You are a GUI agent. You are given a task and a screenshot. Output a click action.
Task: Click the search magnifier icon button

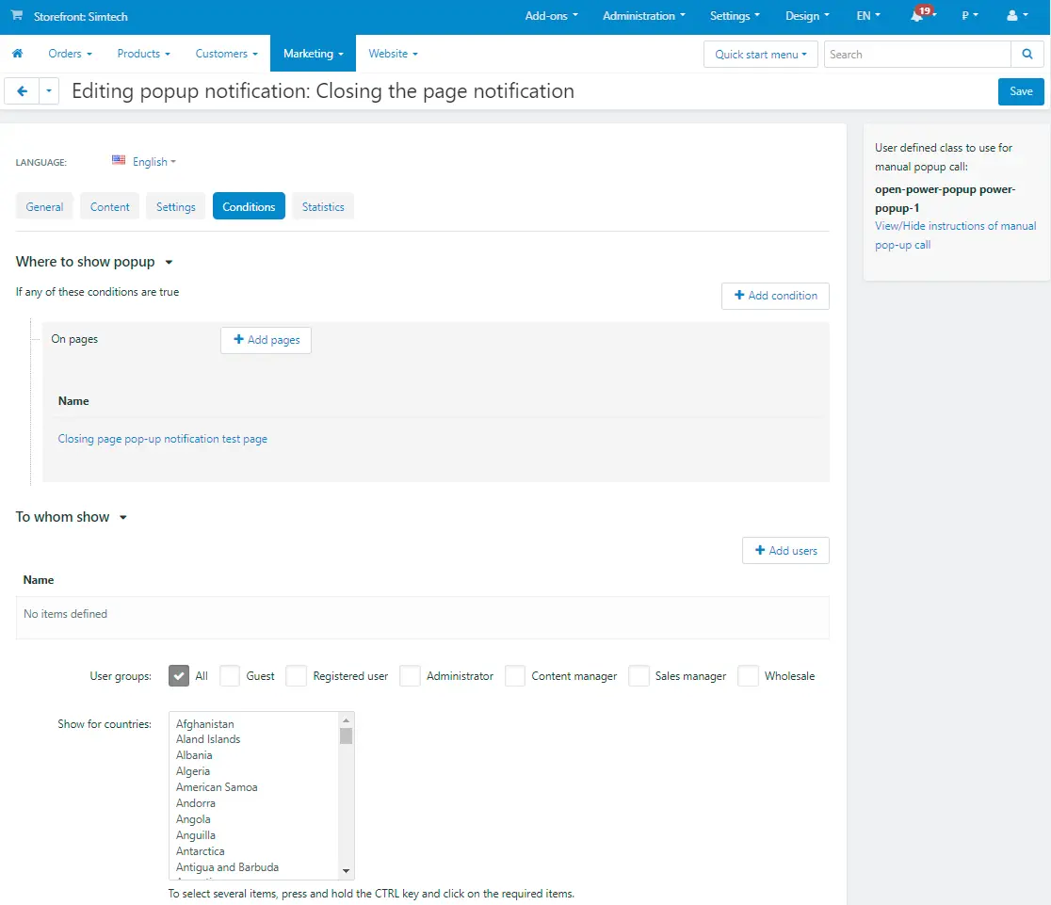click(x=1027, y=55)
